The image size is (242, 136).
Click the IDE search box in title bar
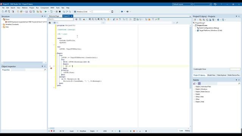pyautogui.click(x=203, y=4)
